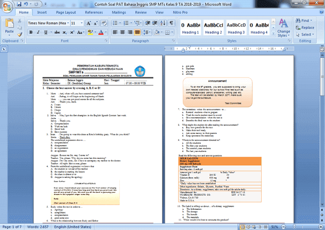
Task: Undo the last action
Action: point(26,4)
